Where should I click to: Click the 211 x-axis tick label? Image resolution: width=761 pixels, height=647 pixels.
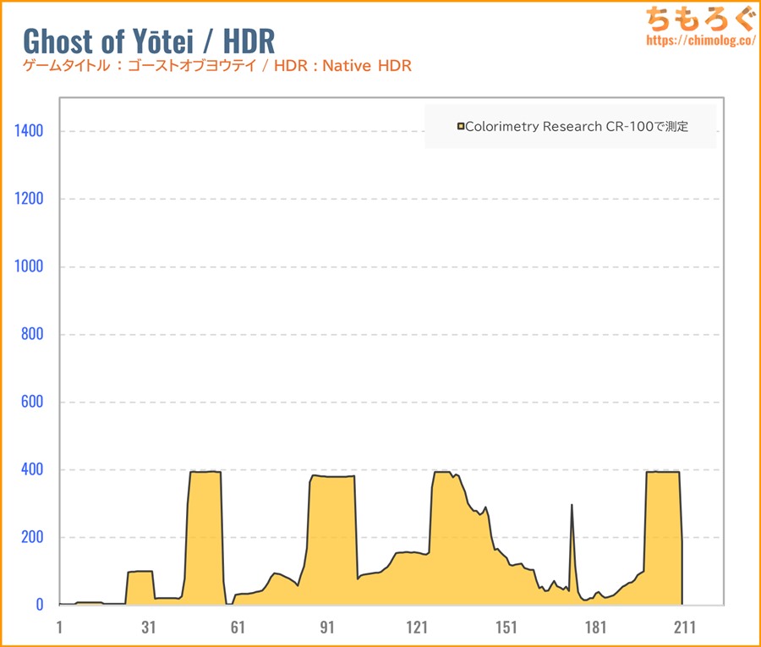coord(684,627)
